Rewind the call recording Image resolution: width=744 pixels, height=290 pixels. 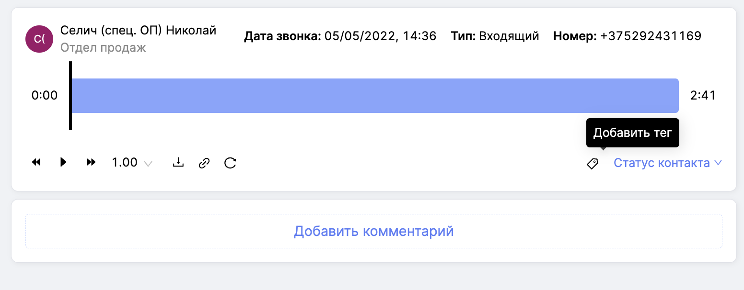[36, 163]
